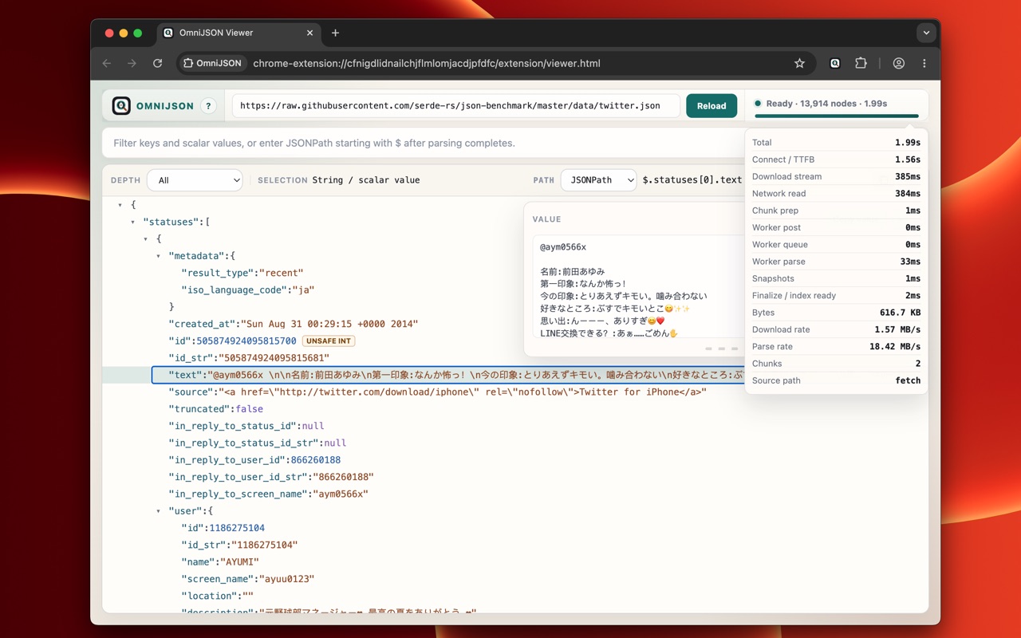Click the Total 1.99s stat row
Viewport: 1021px width, 638px height.
836,143
